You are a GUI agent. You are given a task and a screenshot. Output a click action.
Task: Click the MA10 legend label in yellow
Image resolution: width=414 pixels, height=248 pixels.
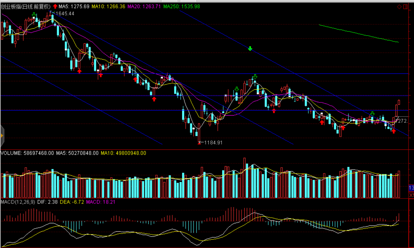[108, 6]
